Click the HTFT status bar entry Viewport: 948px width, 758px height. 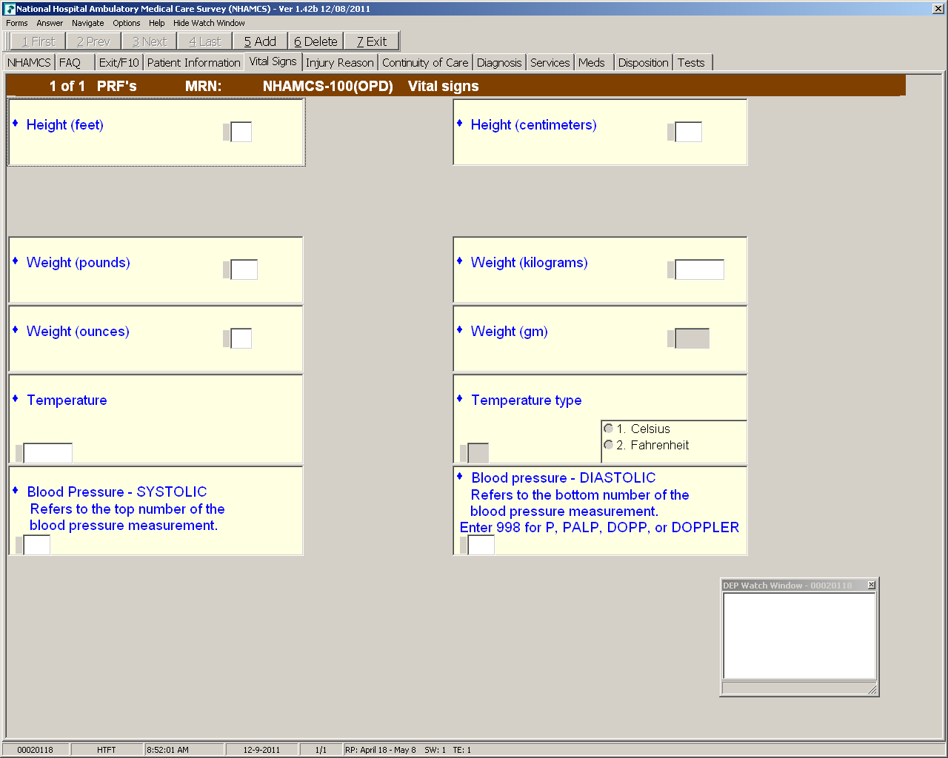[x=107, y=750]
